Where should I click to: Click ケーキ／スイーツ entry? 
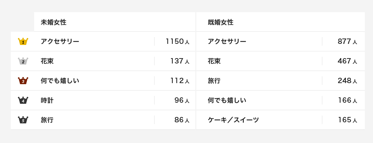pos(233,120)
